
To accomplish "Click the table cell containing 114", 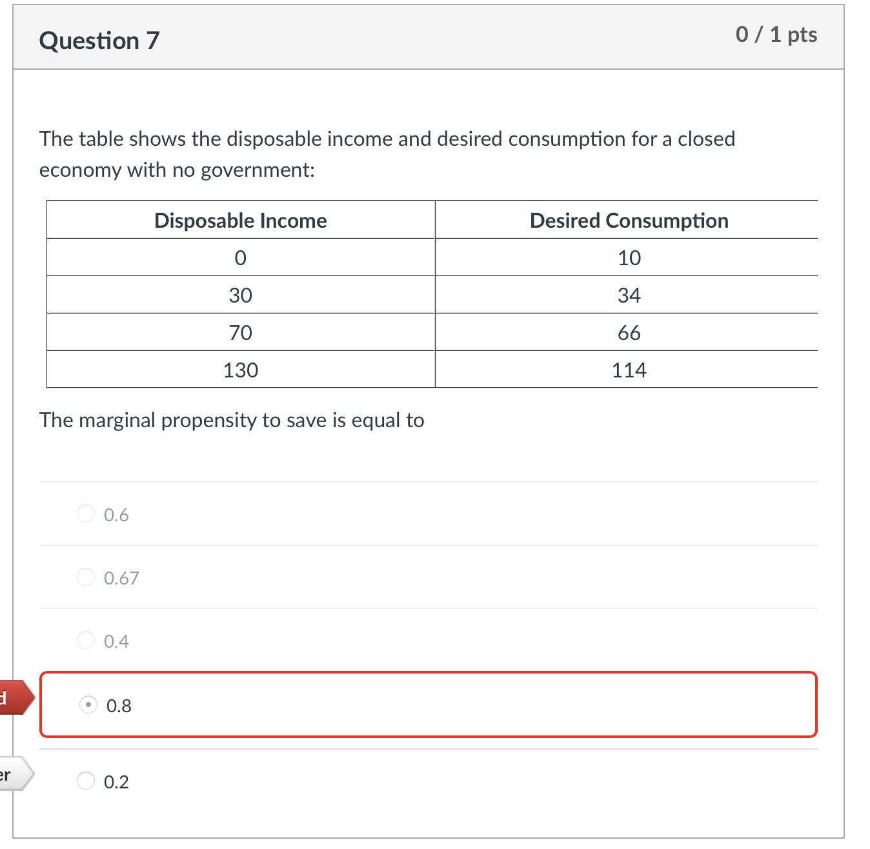I will [x=629, y=370].
